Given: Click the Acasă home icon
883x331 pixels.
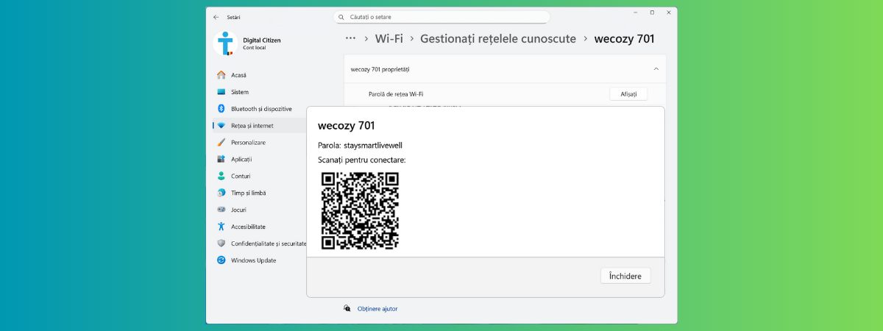Looking at the screenshot, I should [x=221, y=75].
